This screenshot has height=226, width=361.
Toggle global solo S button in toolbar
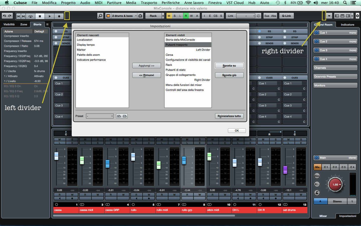point(175,16)
